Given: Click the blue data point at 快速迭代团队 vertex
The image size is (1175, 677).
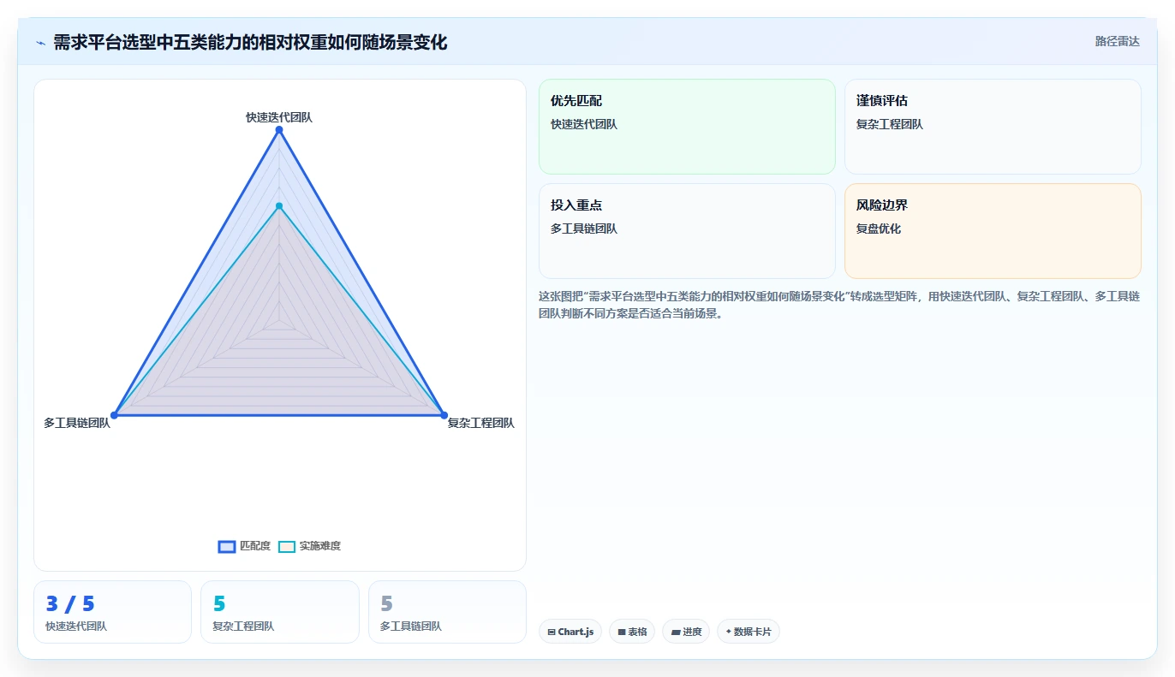Looking at the screenshot, I should (279, 129).
